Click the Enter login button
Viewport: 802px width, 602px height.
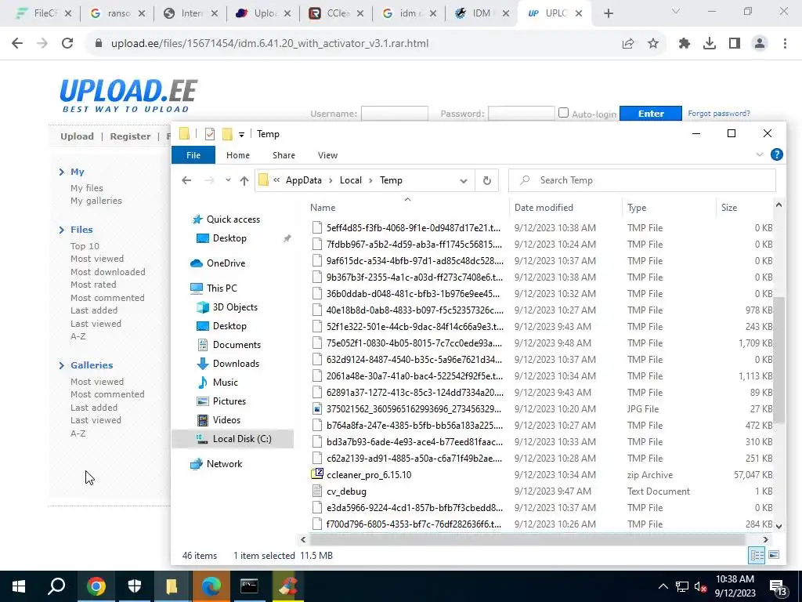click(651, 113)
